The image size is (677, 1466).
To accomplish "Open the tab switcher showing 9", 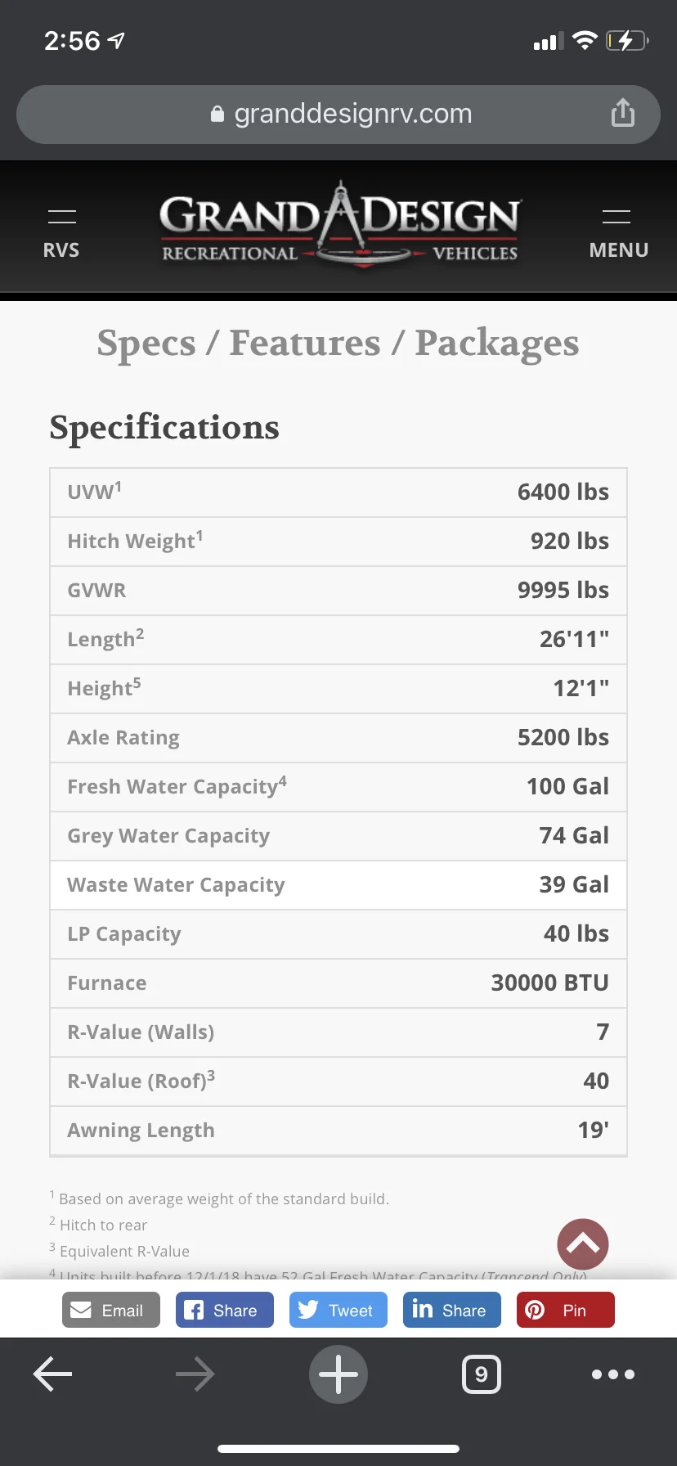I will tap(482, 1374).
